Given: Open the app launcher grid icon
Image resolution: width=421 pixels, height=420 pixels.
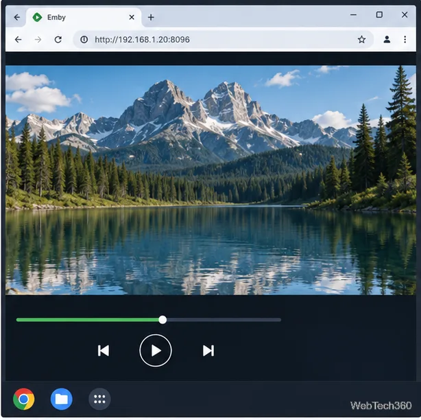Looking at the screenshot, I should [x=99, y=399].
